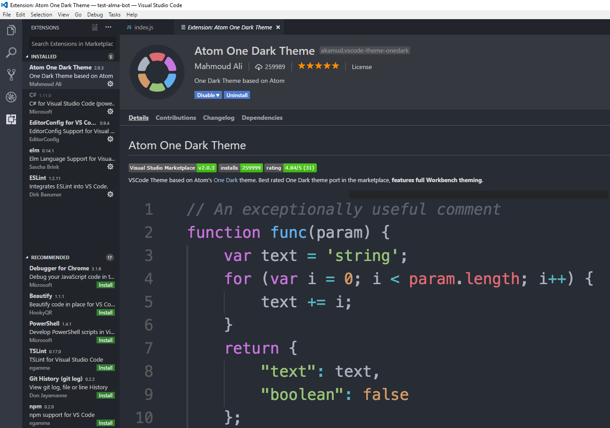The height and width of the screenshot is (428, 610).
Task: Open the Extensions panel more actions menu
Action: coord(108,28)
